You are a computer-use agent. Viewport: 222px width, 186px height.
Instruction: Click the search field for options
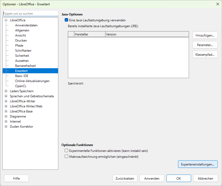click(x=30, y=14)
